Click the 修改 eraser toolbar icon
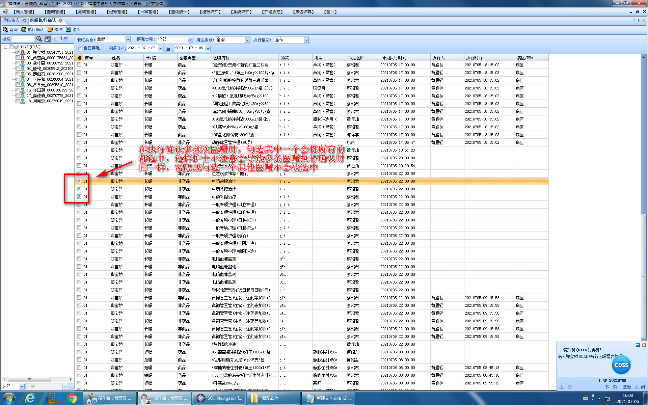This screenshot has width=648, height=405. pyautogui.click(x=50, y=30)
